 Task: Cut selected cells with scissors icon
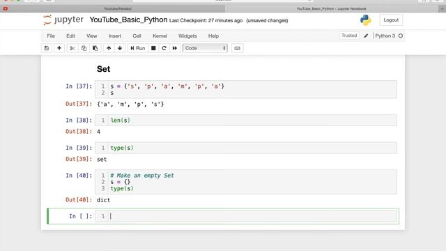tap(72, 48)
